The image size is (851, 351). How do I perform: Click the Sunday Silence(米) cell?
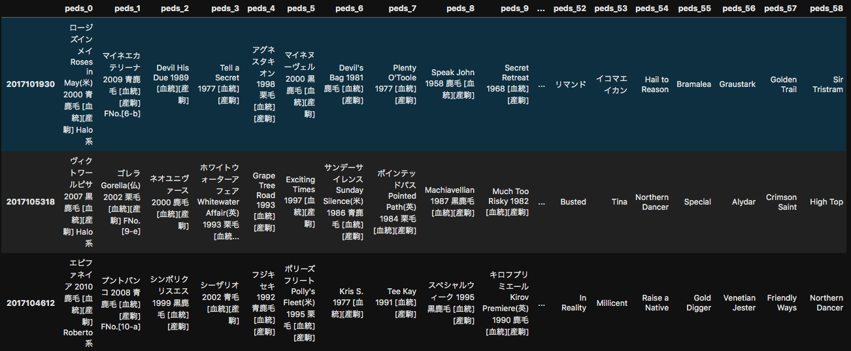pos(344,202)
